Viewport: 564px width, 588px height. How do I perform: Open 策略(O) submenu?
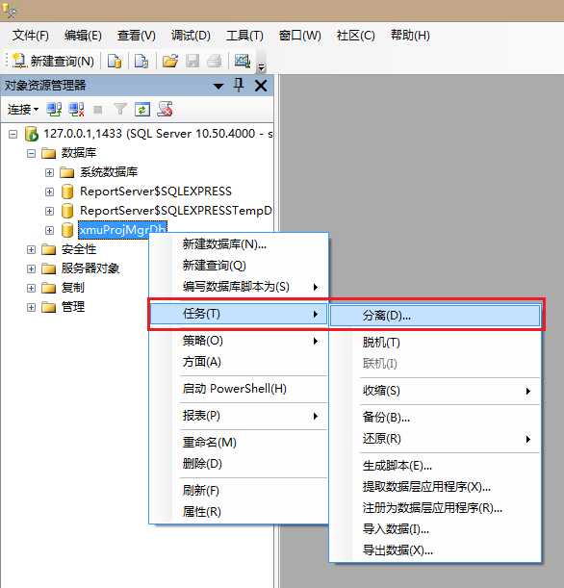[x=239, y=341]
